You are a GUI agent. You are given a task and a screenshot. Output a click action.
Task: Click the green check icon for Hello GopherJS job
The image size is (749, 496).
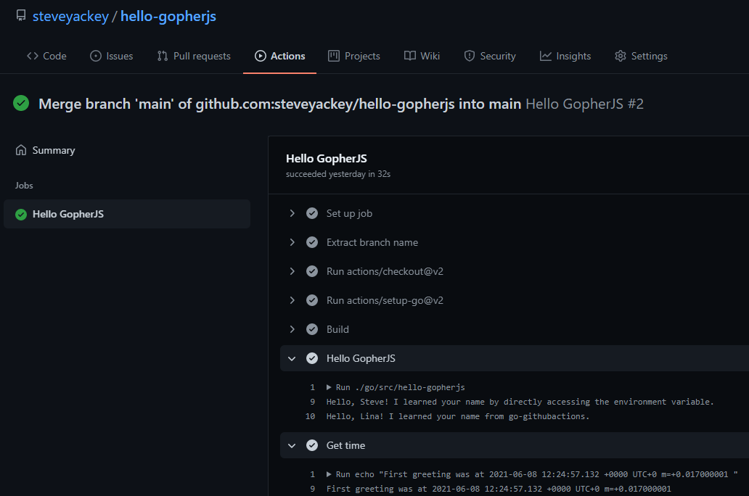(x=21, y=215)
